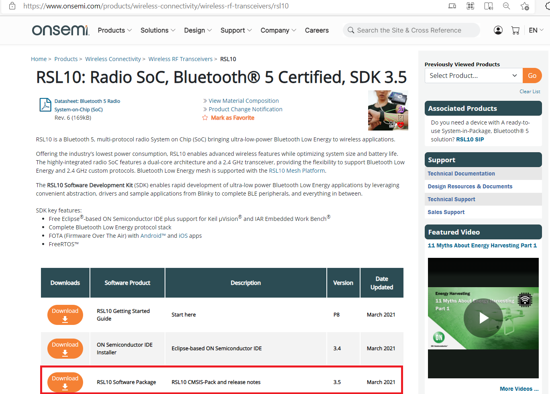
Task: Open the Android app link
Action: coord(153,236)
